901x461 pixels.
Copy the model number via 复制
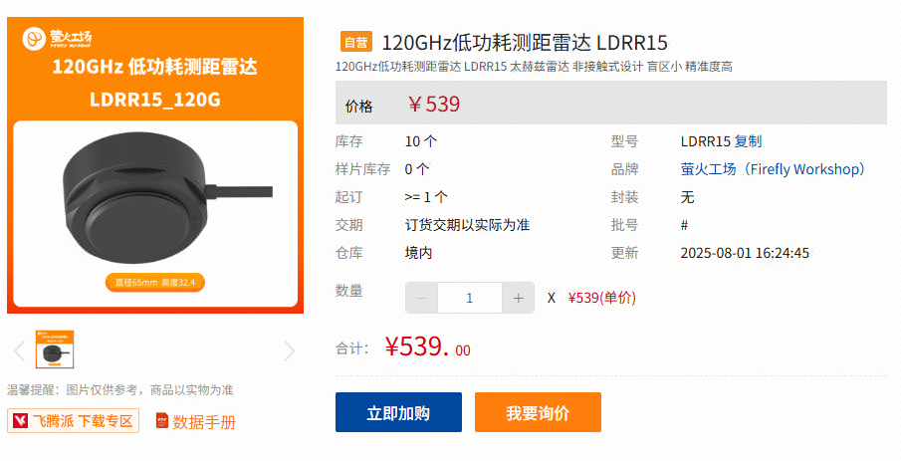748,141
